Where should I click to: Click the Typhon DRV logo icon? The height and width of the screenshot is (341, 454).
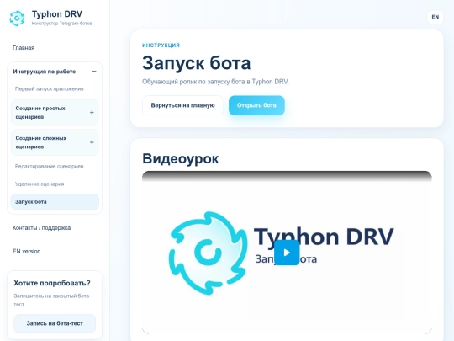click(17, 19)
